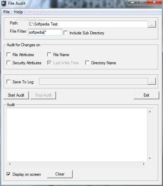This screenshot has width=163, height=186.
Task: Open the Help menu
Action: [18, 12]
